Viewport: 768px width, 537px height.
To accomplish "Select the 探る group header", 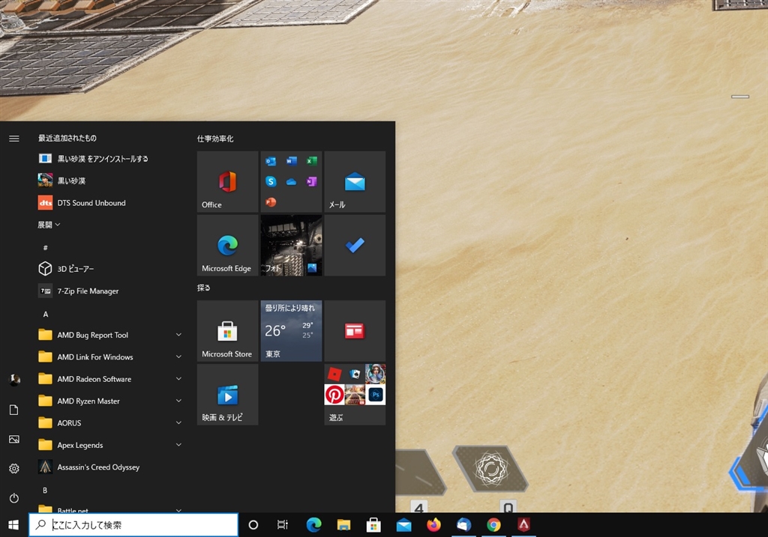I will [x=204, y=288].
